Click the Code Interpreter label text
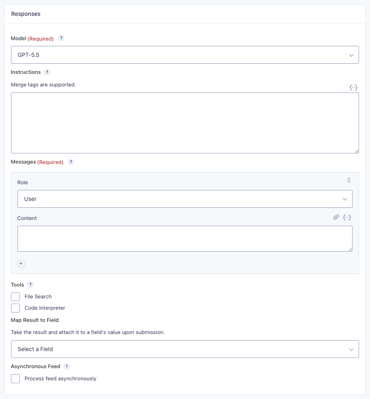Image resolution: width=370 pixels, height=399 pixels. point(45,308)
